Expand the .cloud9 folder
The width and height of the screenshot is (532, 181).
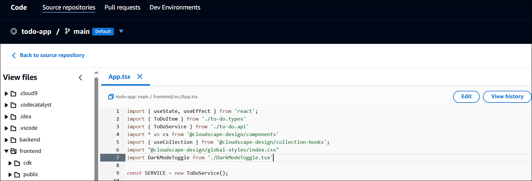tap(6, 94)
